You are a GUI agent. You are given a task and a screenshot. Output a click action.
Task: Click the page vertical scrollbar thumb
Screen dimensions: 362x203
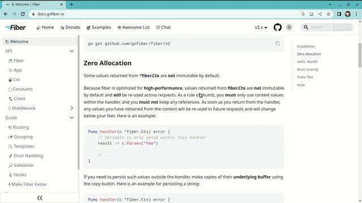(x=360, y=55)
